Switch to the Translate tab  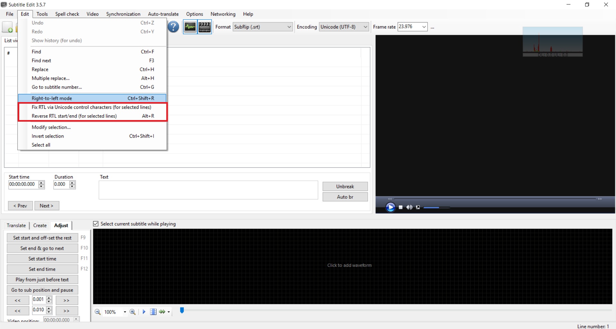click(16, 225)
